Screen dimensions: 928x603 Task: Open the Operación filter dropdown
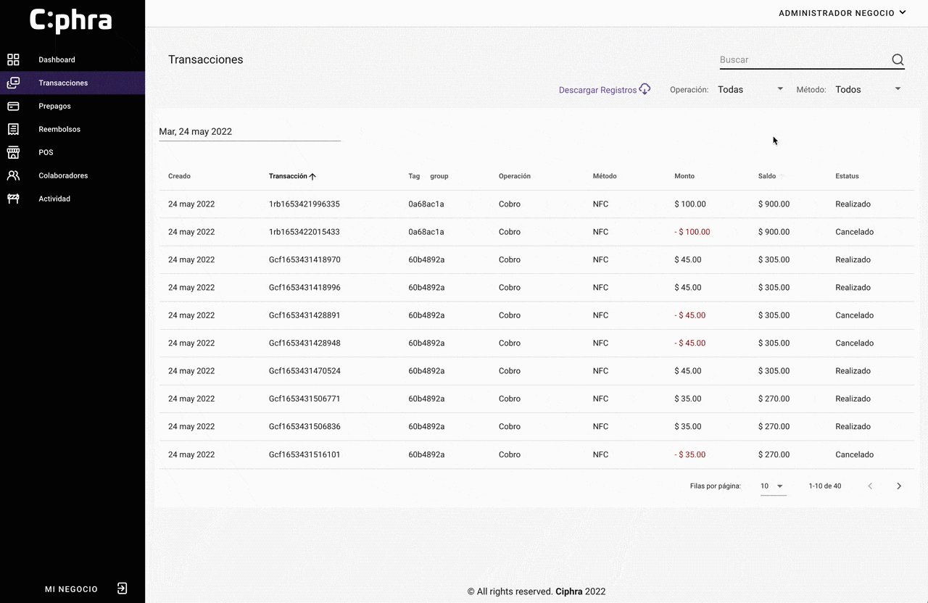750,90
